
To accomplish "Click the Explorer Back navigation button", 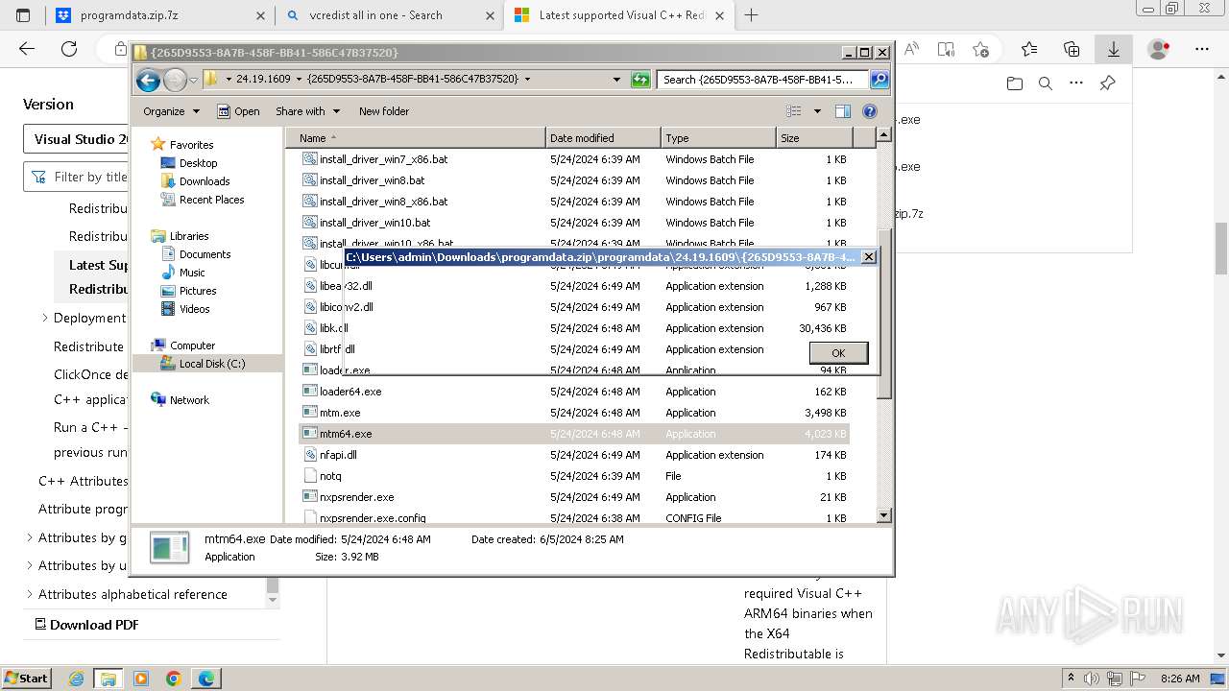I will [148, 80].
